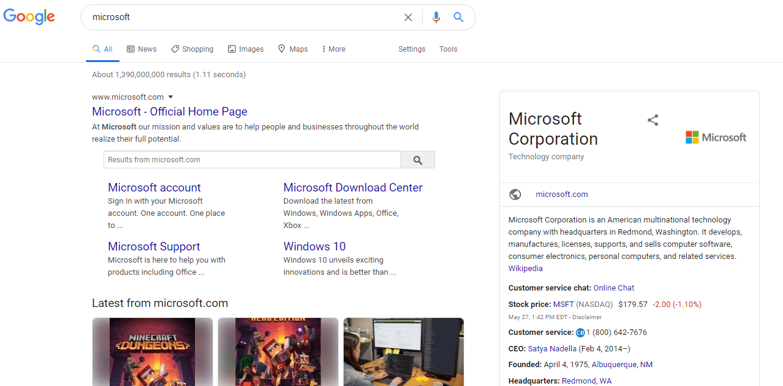Click search icon in site search box

coord(417,159)
